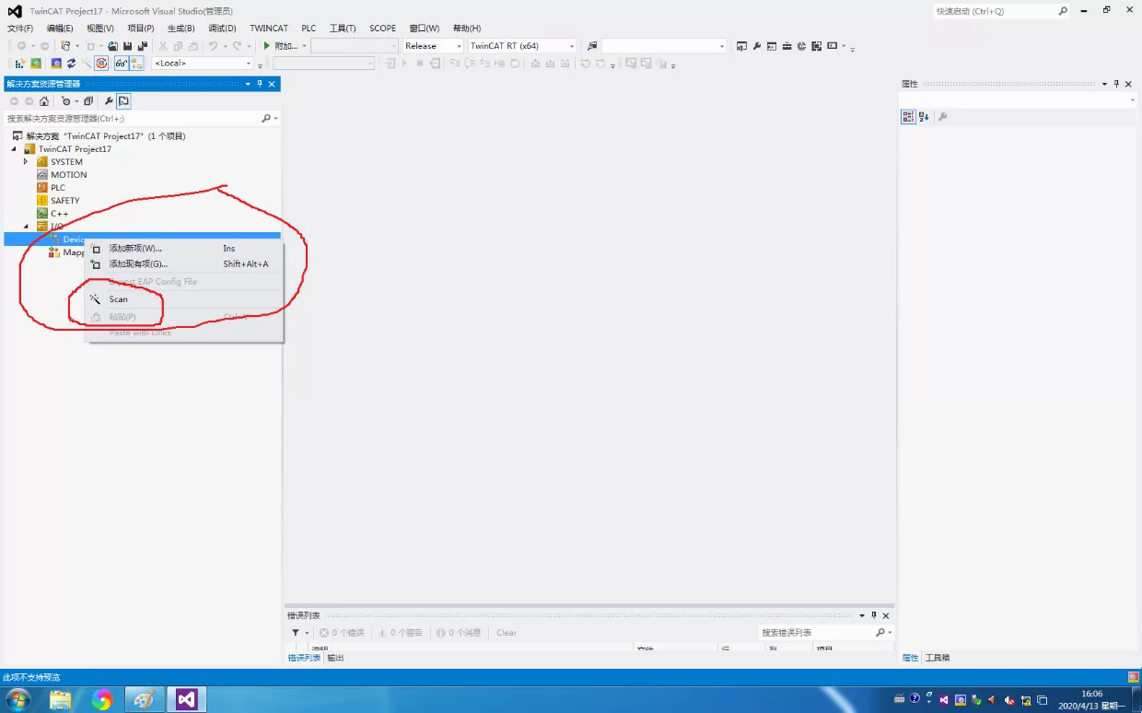1142x713 pixels.
Task: Click the TwinCAT toggle free run icon
Action: pyautogui.click(x=101, y=64)
